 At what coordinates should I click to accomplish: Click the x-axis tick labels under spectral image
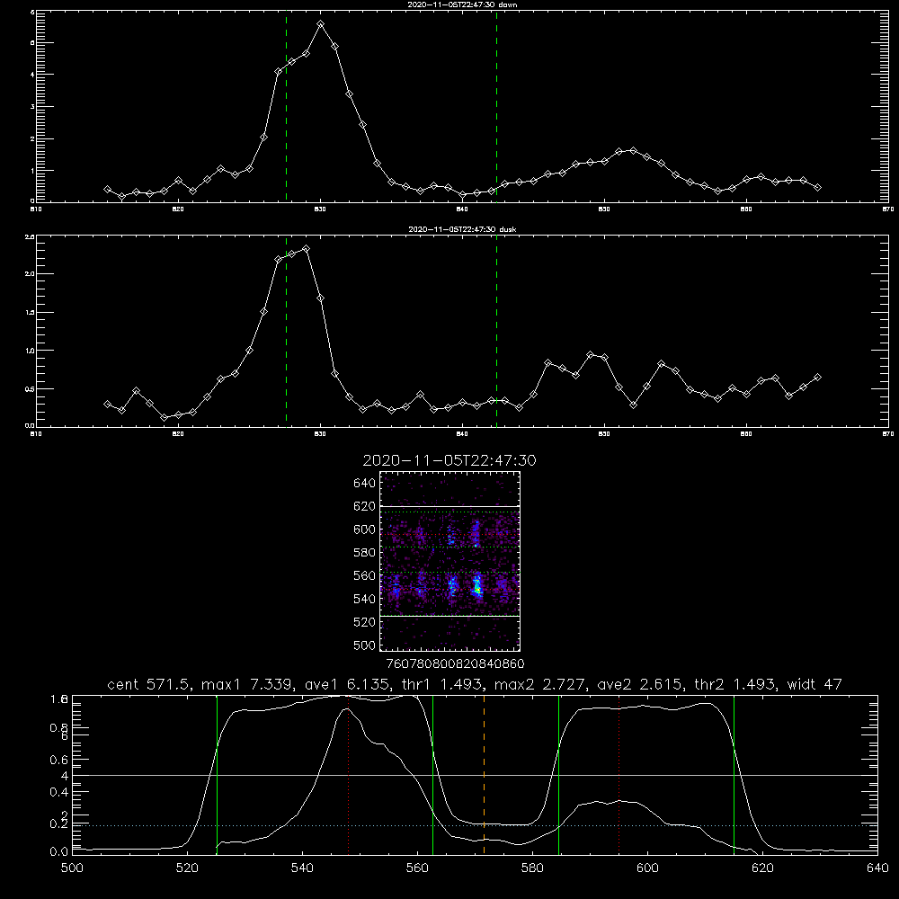pyautogui.click(x=455, y=664)
